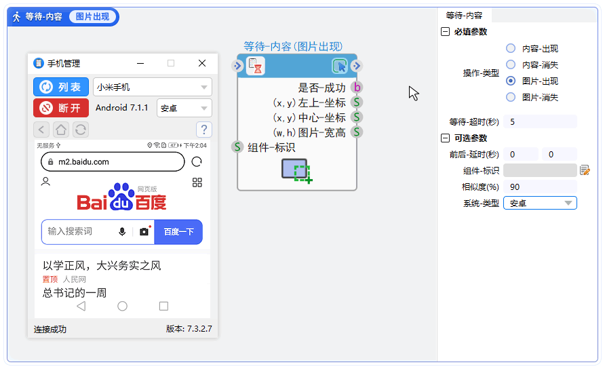
Task: Click the 组件-标识 gray input field
Action: coord(540,170)
